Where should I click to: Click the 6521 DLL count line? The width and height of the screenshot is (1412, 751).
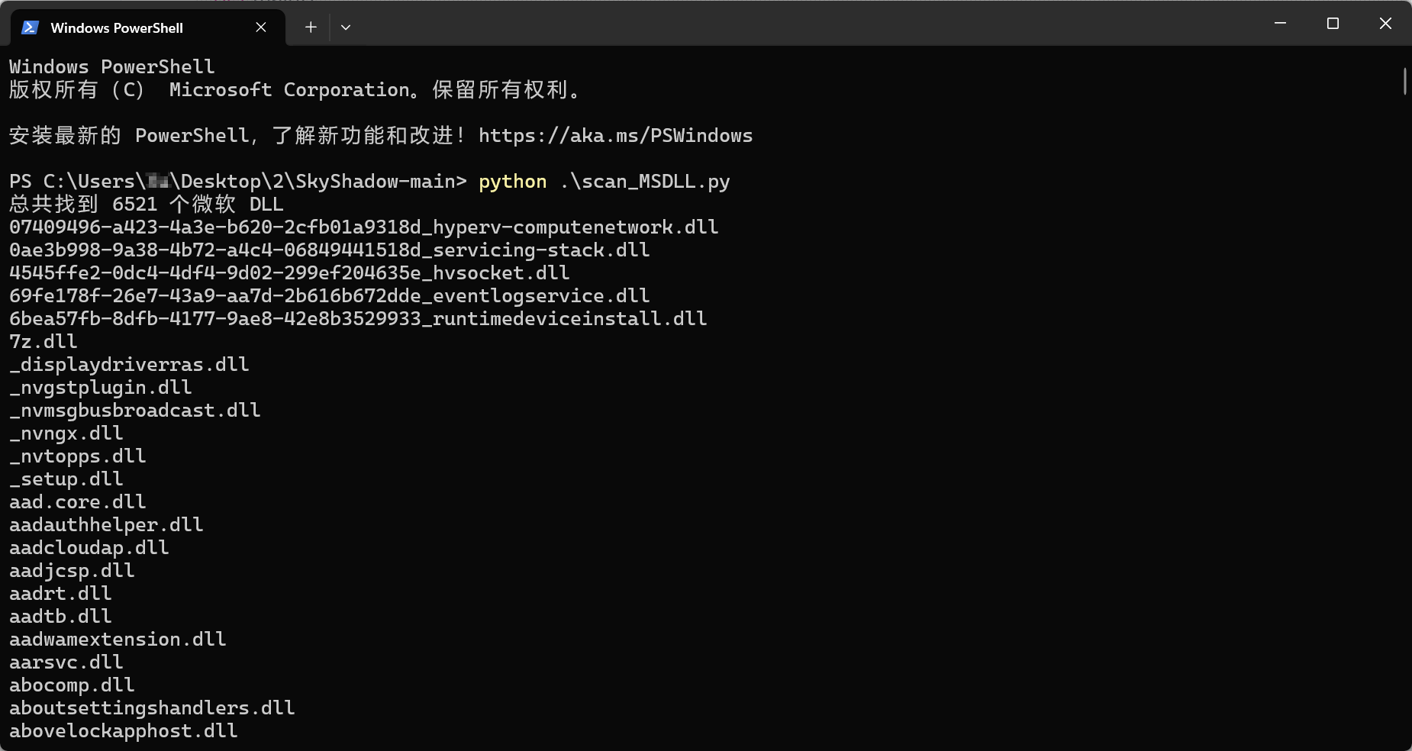(146, 205)
